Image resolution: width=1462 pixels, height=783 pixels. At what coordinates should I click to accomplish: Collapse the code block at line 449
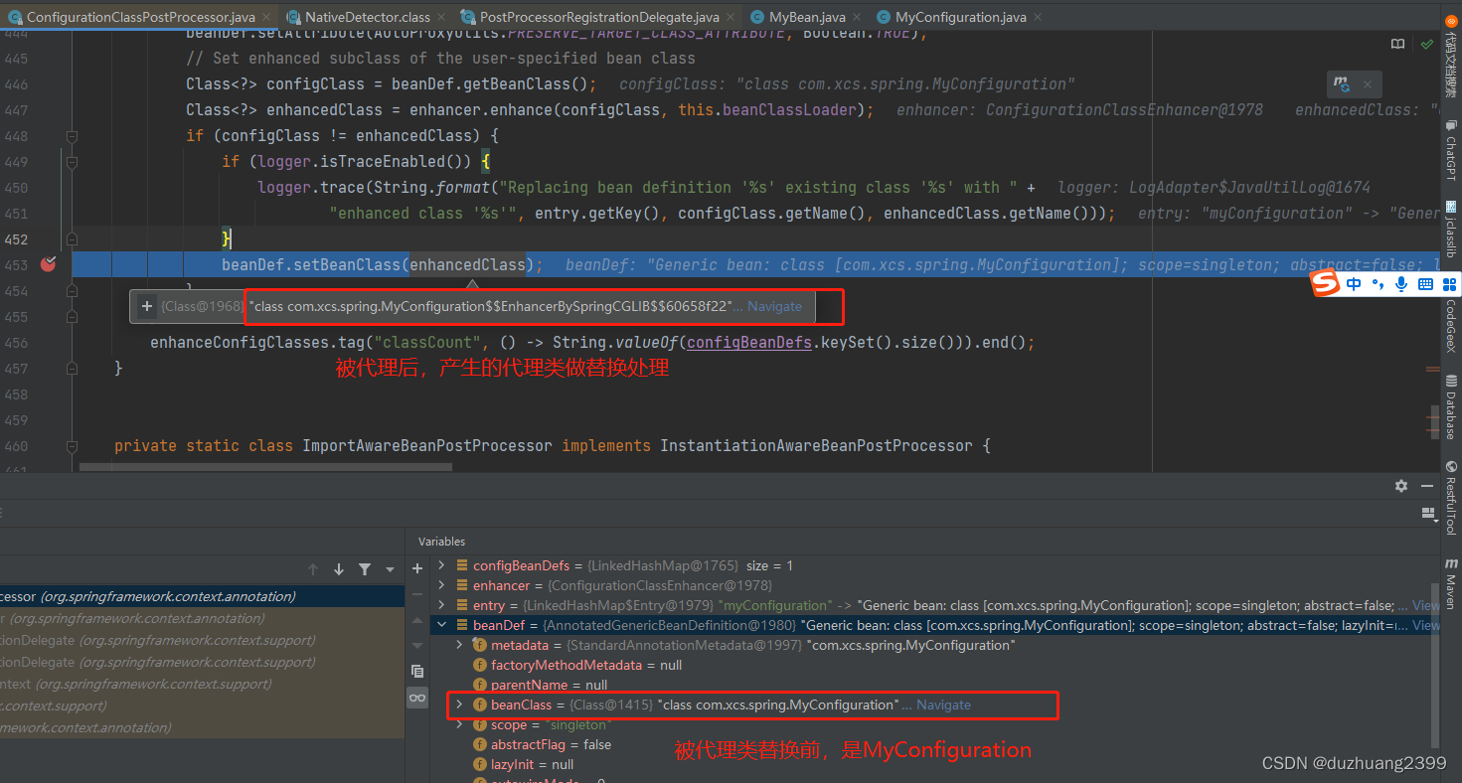(72, 161)
